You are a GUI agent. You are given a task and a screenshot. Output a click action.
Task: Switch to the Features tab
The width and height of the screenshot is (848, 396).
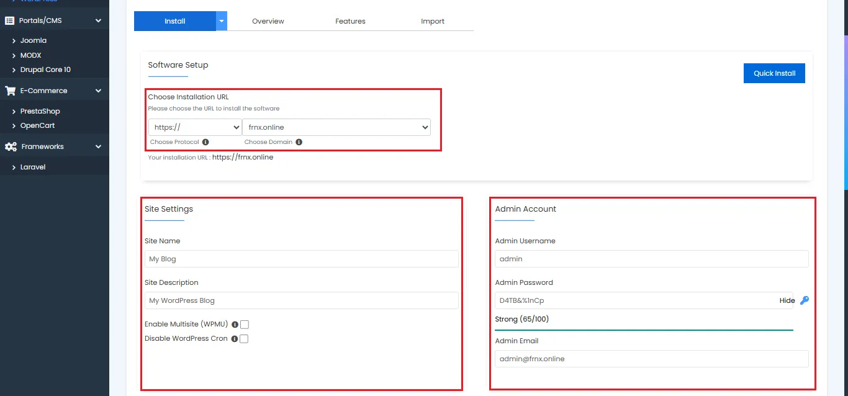[350, 21]
